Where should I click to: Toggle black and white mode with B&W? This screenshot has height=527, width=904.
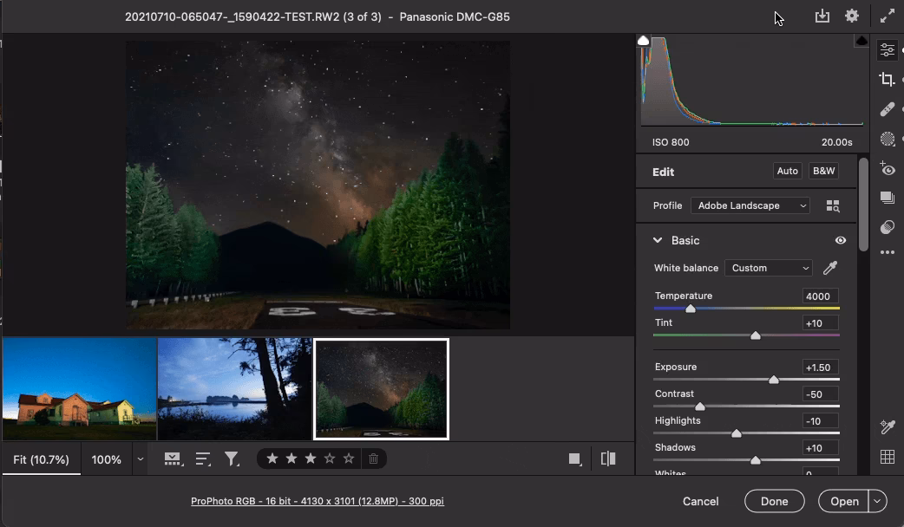(822, 171)
